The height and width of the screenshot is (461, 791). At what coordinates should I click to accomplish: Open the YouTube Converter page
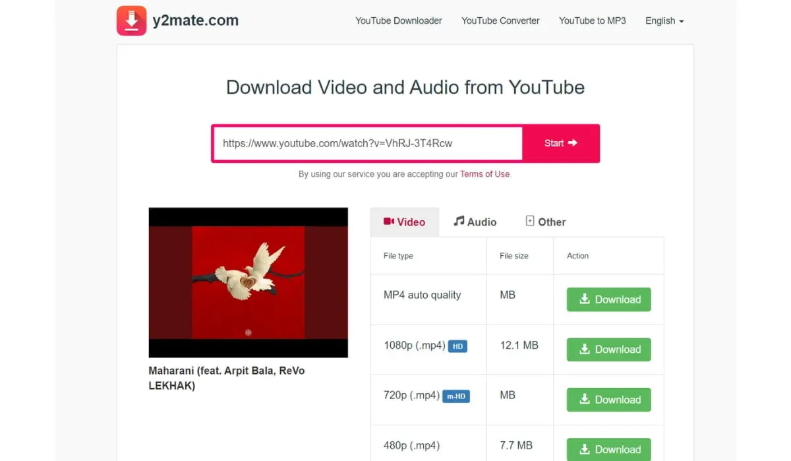click(x=500, y=20)
